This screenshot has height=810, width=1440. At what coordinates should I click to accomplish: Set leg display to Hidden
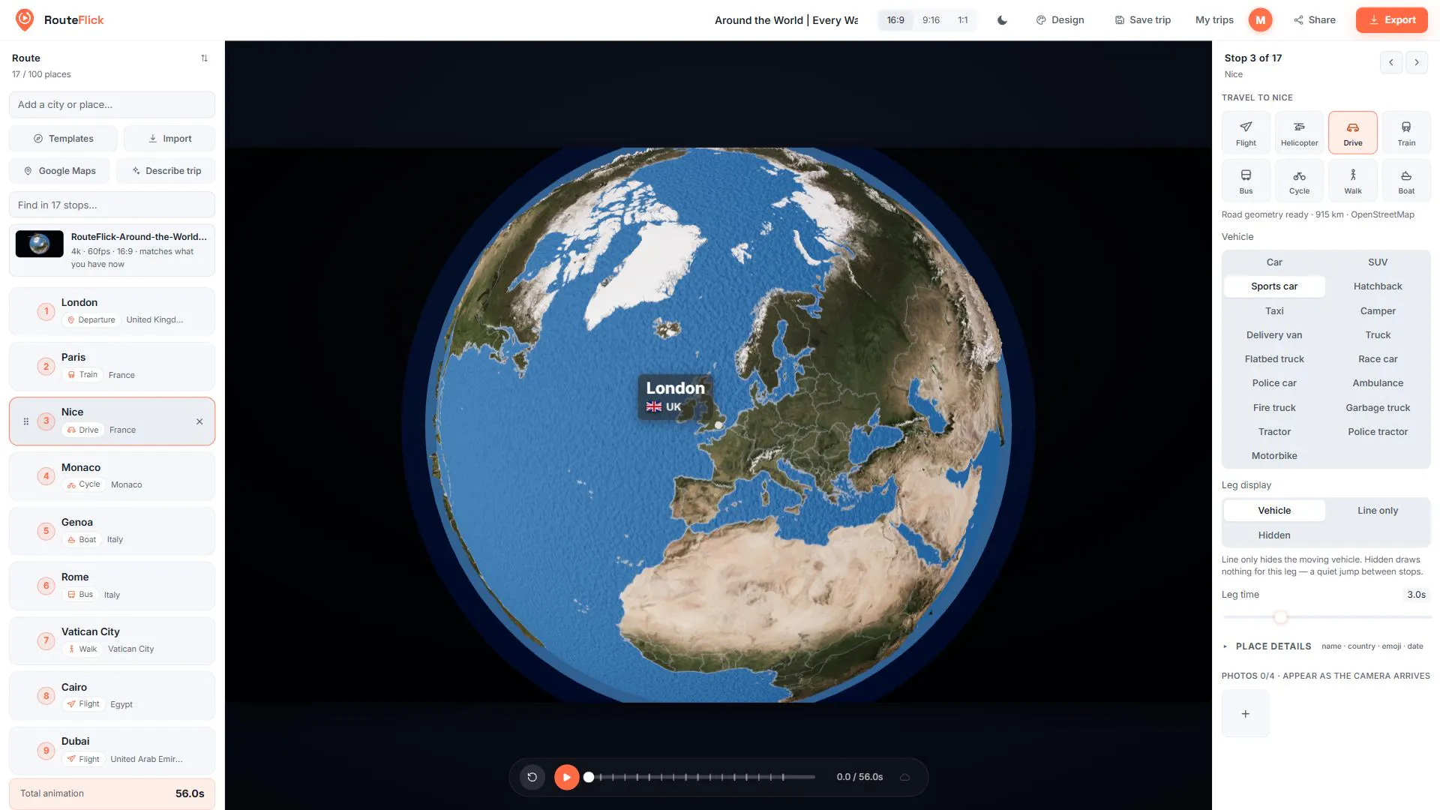1274,535
